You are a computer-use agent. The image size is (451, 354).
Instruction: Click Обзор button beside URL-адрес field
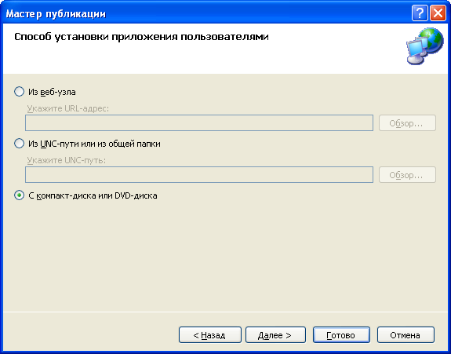point(407,123)
